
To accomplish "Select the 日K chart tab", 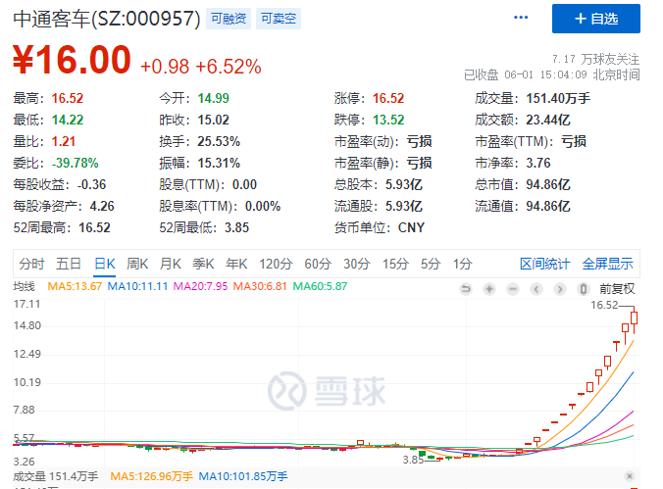I will tap(104, 265).
